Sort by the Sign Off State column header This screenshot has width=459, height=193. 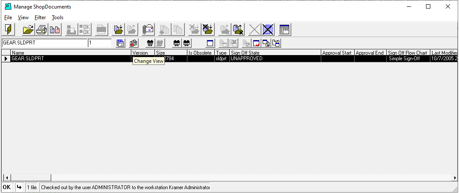point(275,53)
